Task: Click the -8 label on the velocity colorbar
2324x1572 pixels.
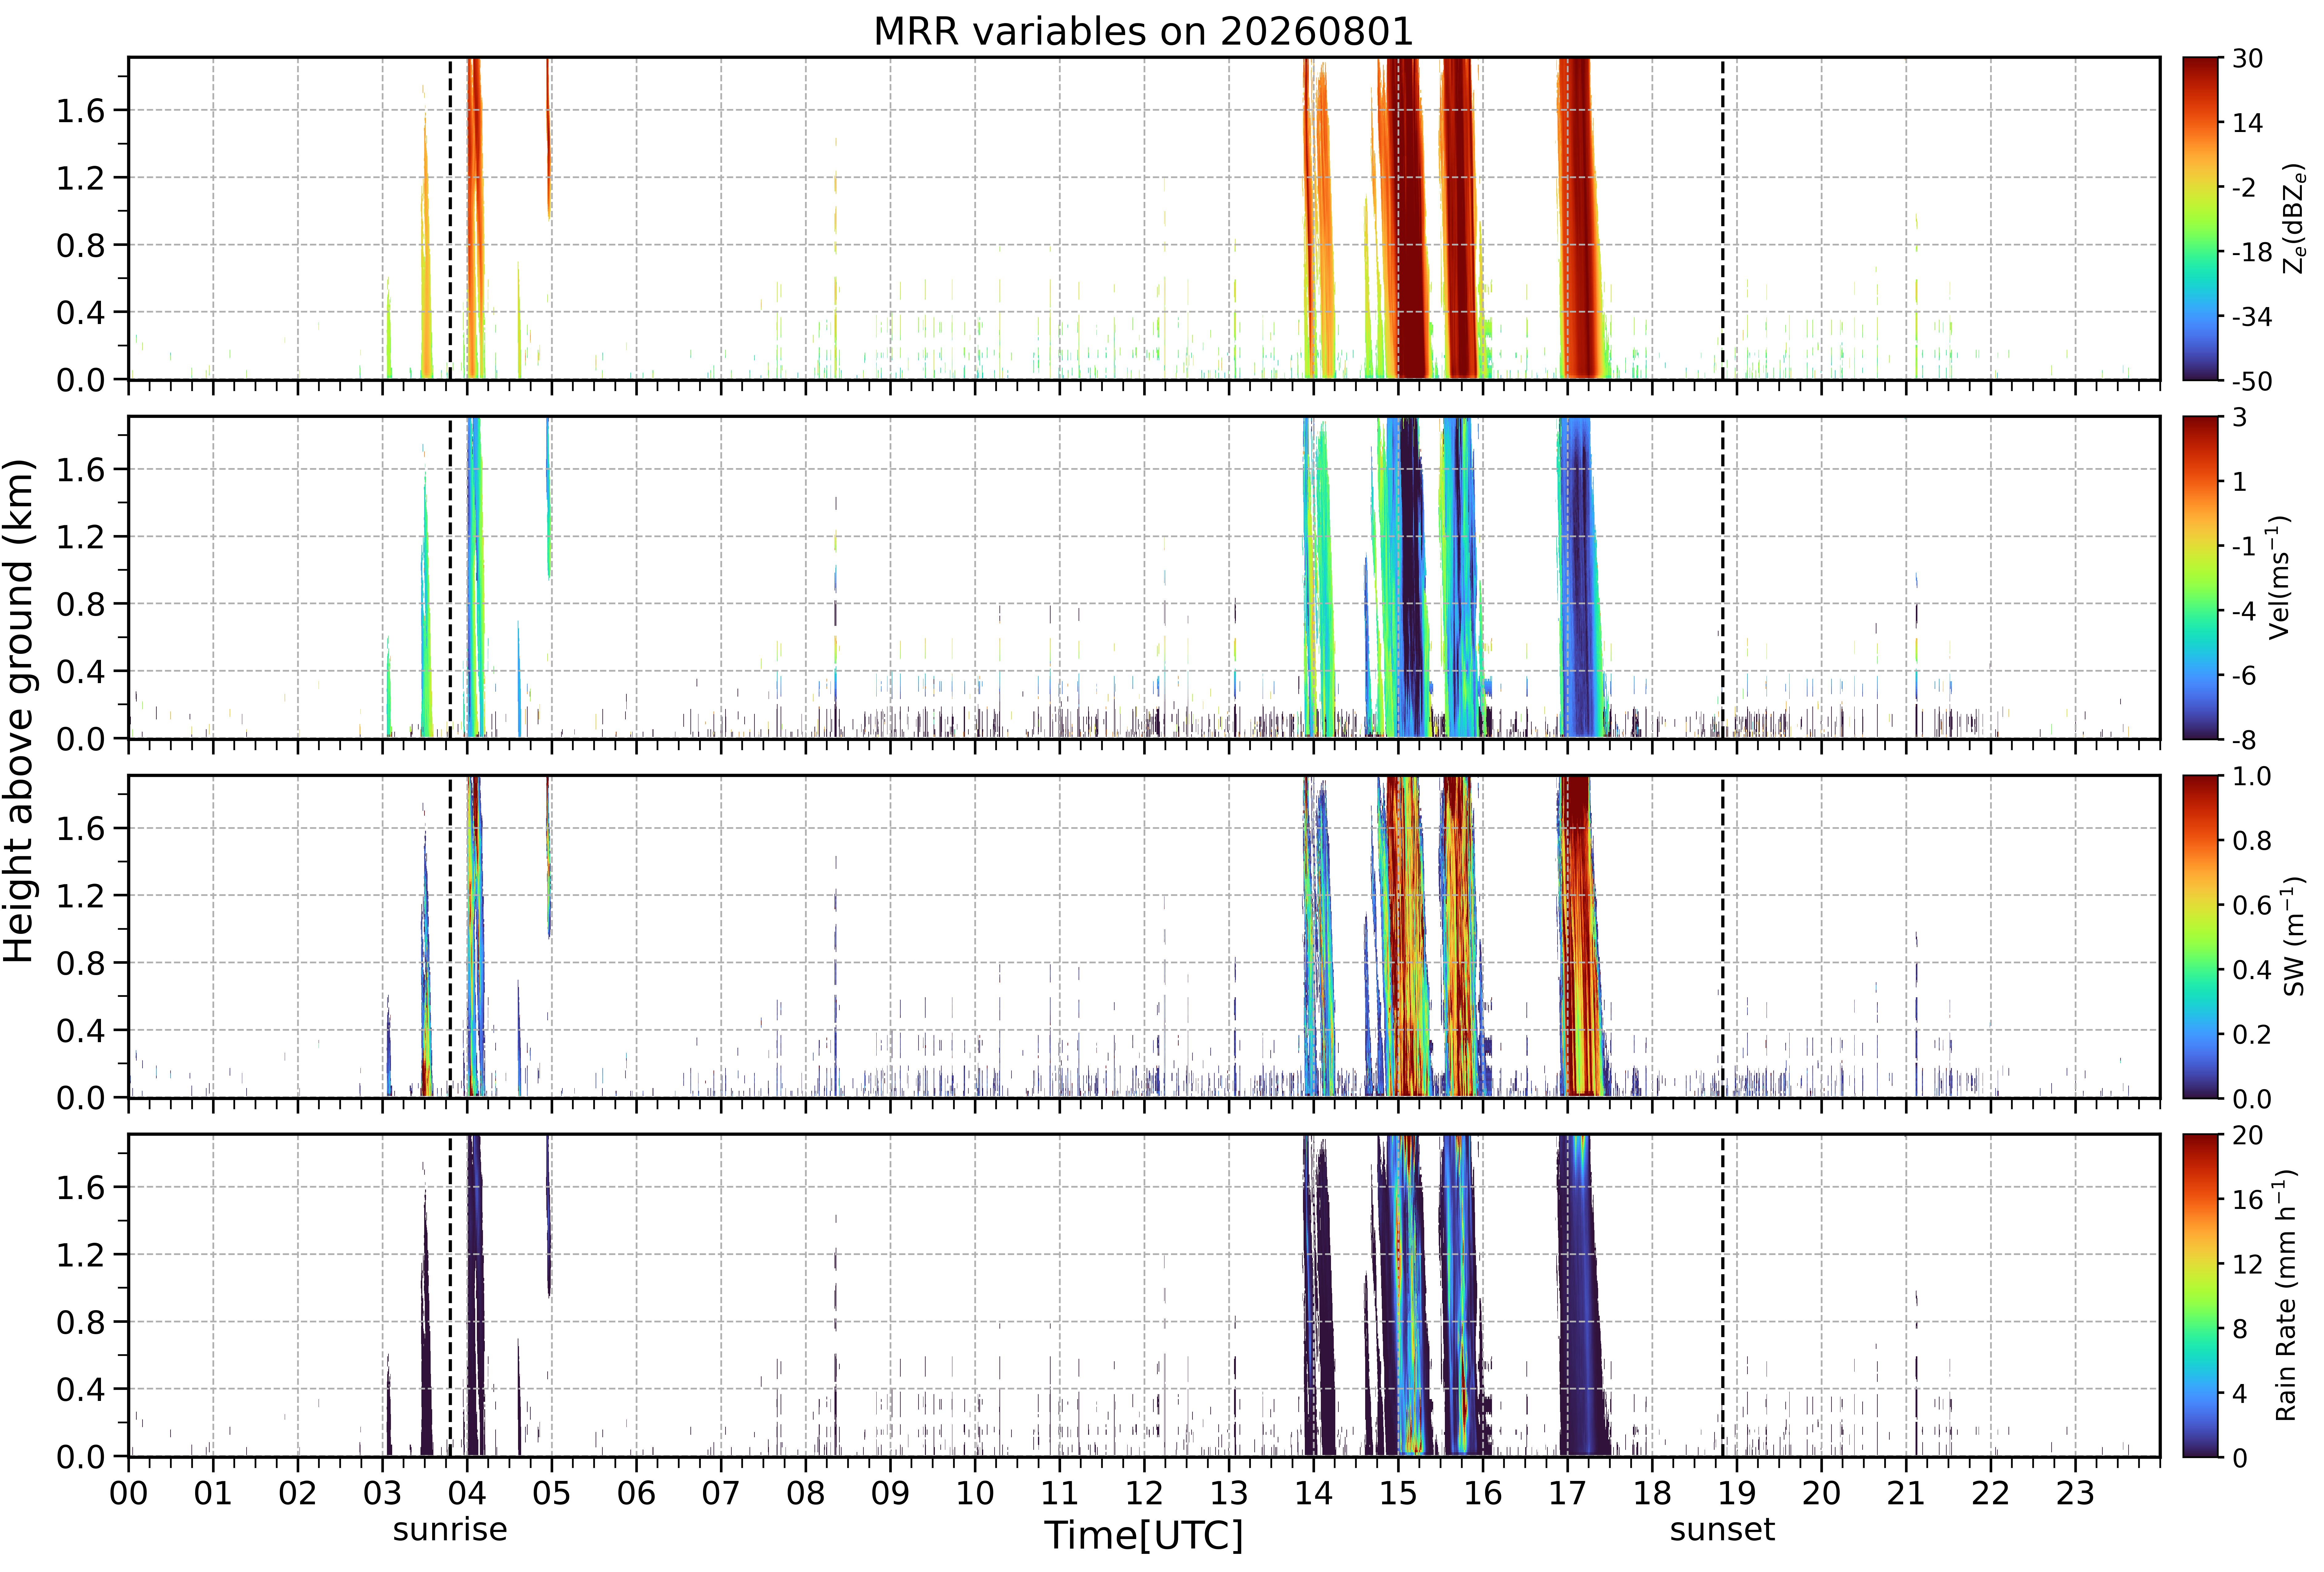Action: 2243,739
